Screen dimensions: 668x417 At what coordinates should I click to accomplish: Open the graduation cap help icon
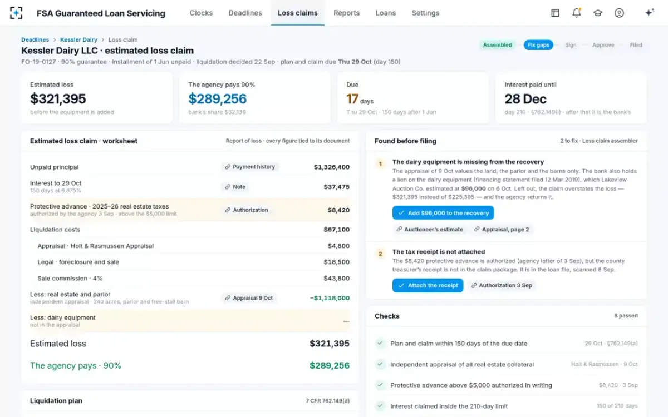click(x=598, y=13)
